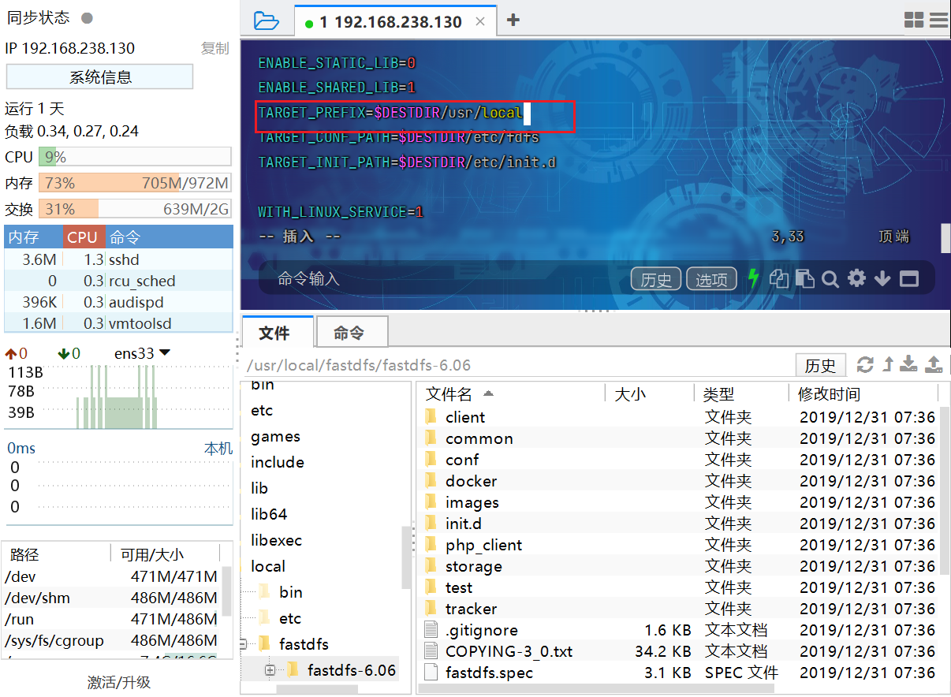The height and width of the screenshot is (697, 951).
Task: Sort processes by CPU header
Action: click(82, 237)
